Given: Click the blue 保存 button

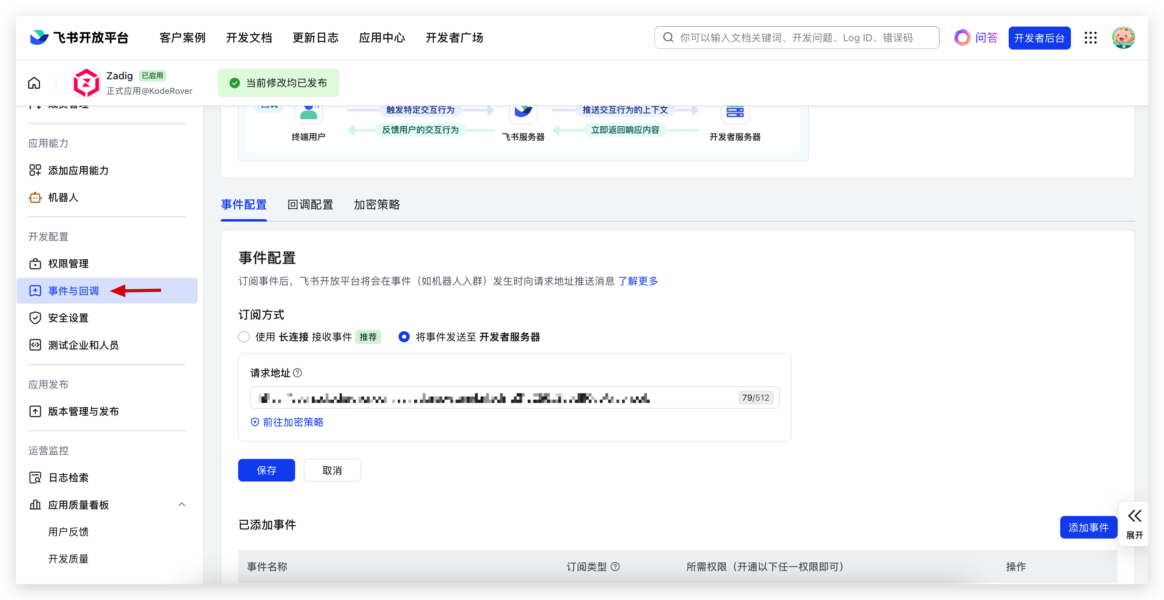Looking at the screenshot, I should [266, 470].
